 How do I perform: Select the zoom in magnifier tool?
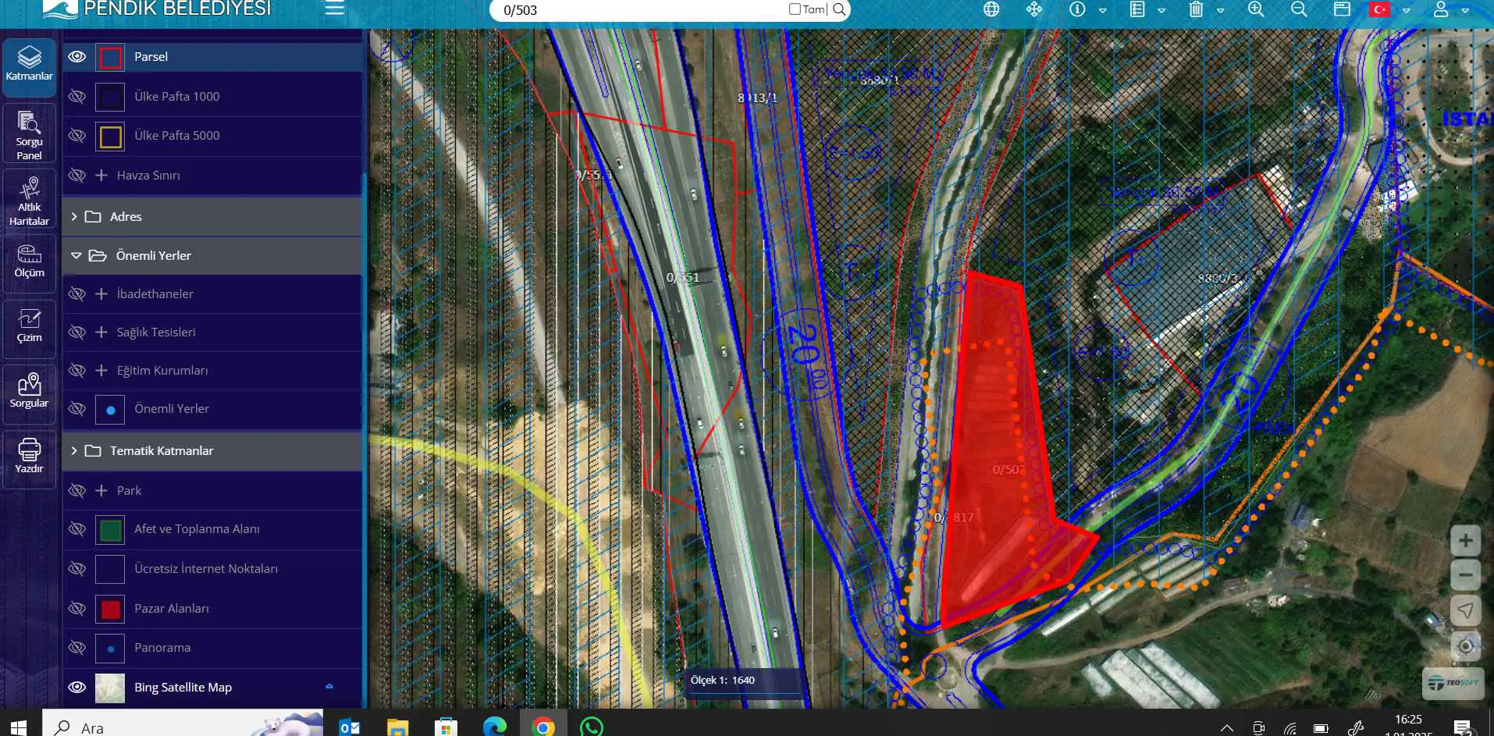click(1256, 9)
